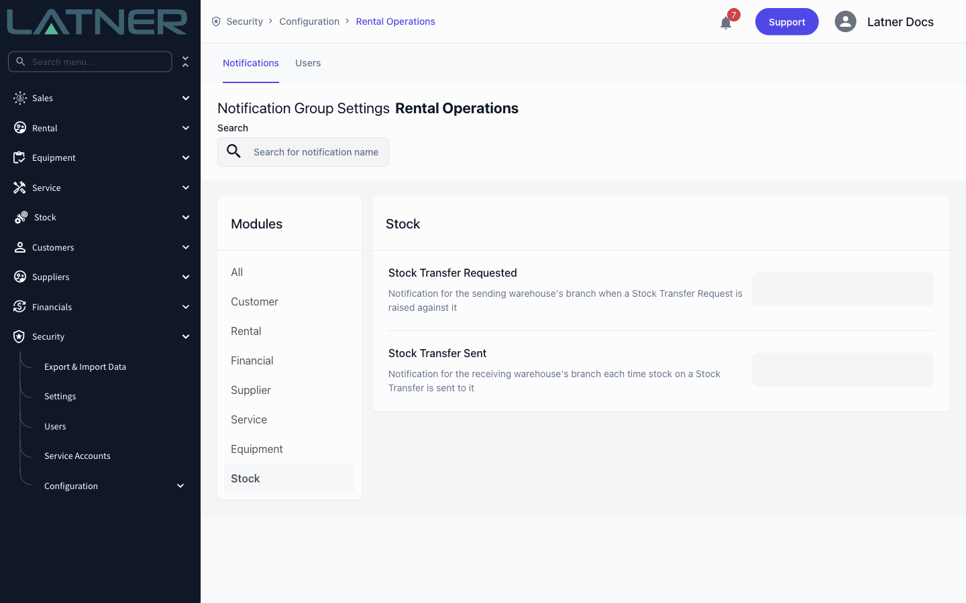Open Users under Security in sidebar
Viewport: 966px width, 603px height.
tap(55, 426)
